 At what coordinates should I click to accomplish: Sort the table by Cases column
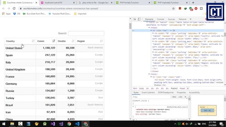coord(46,41)
